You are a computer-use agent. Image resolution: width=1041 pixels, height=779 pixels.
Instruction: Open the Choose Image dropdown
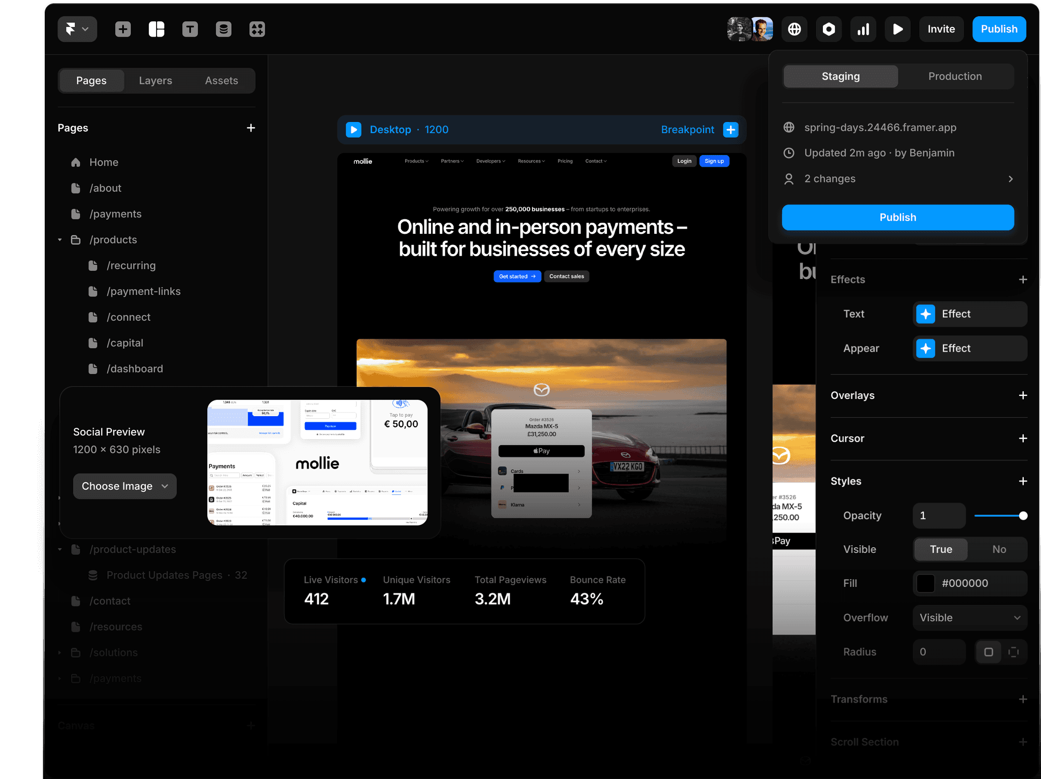tap(125, 486)
